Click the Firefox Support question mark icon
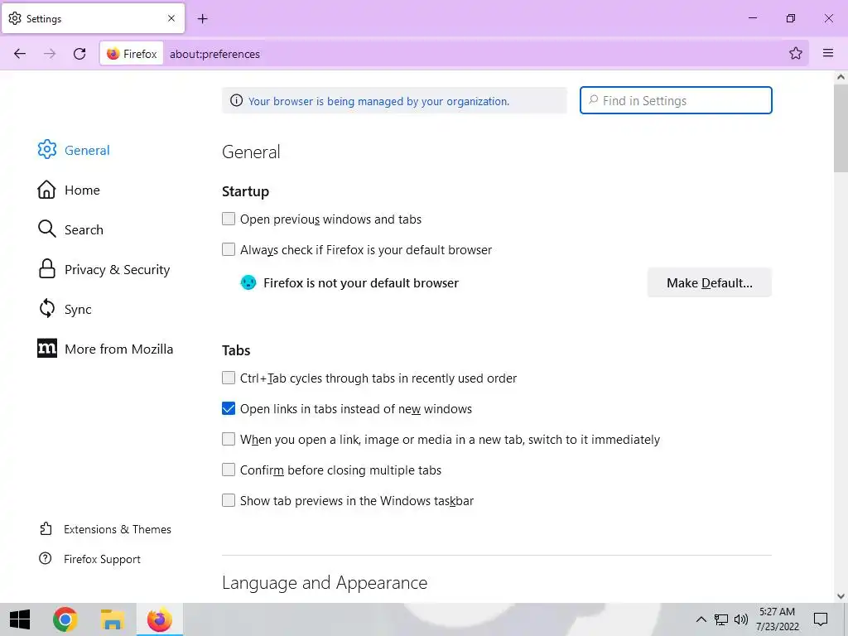848x636 pixels. pos(46,558)
